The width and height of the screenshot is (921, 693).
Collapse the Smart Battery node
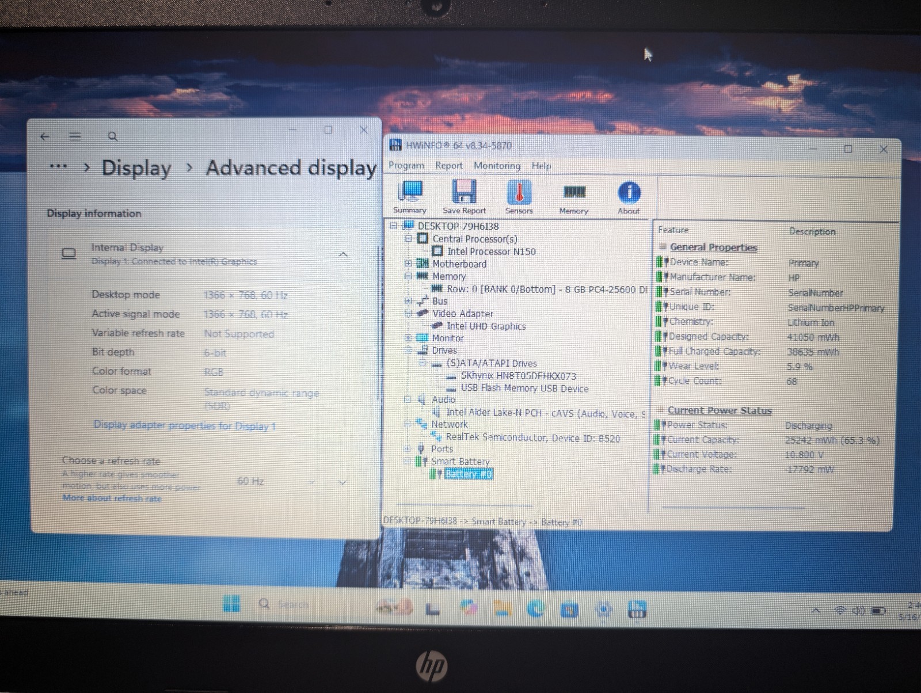coord(408,461)
